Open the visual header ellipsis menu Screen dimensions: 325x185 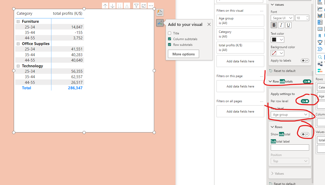click(x=151, y=6)
